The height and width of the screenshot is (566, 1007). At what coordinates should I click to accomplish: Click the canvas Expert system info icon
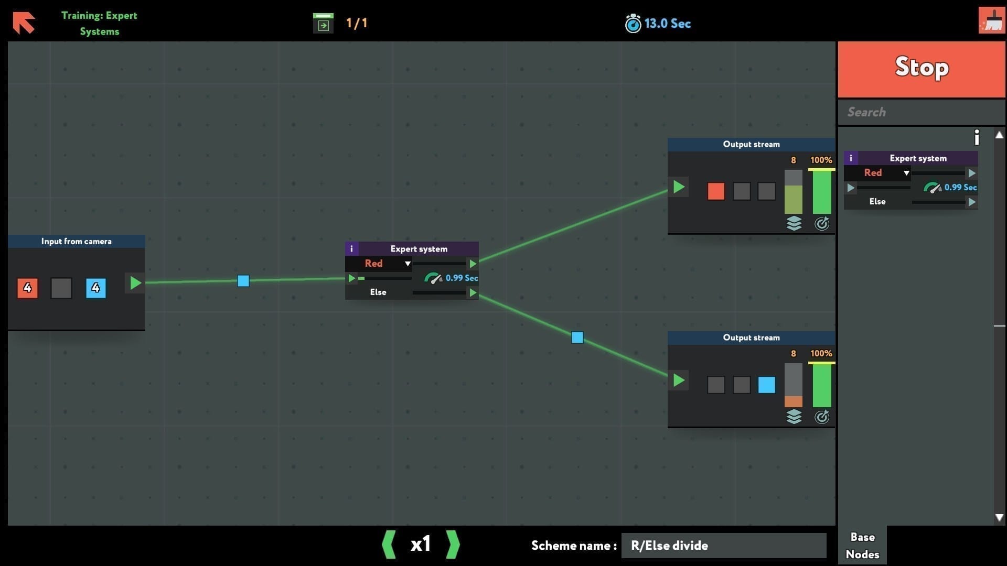[x=351, y=249]
